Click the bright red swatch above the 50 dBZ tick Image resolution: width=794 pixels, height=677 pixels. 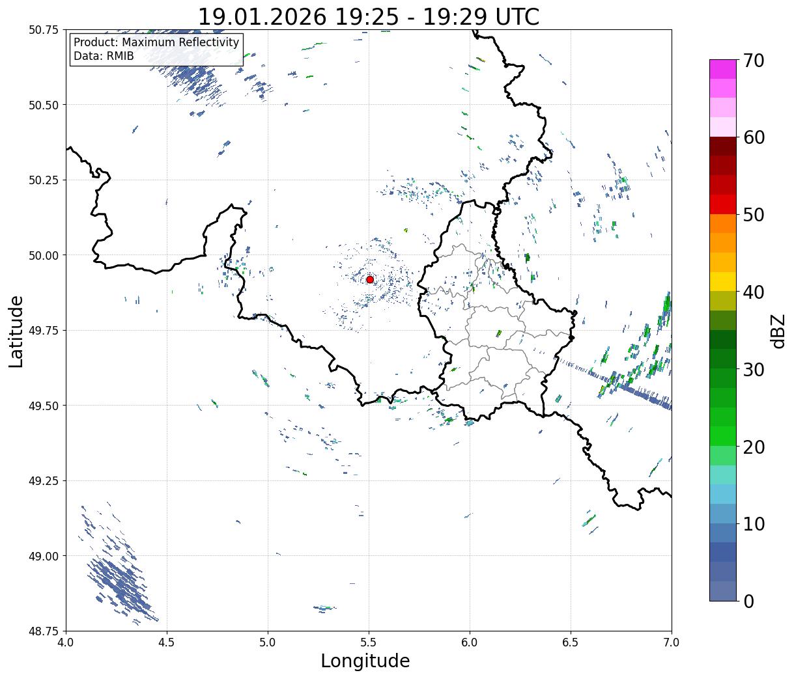click(x=723, y=204)
